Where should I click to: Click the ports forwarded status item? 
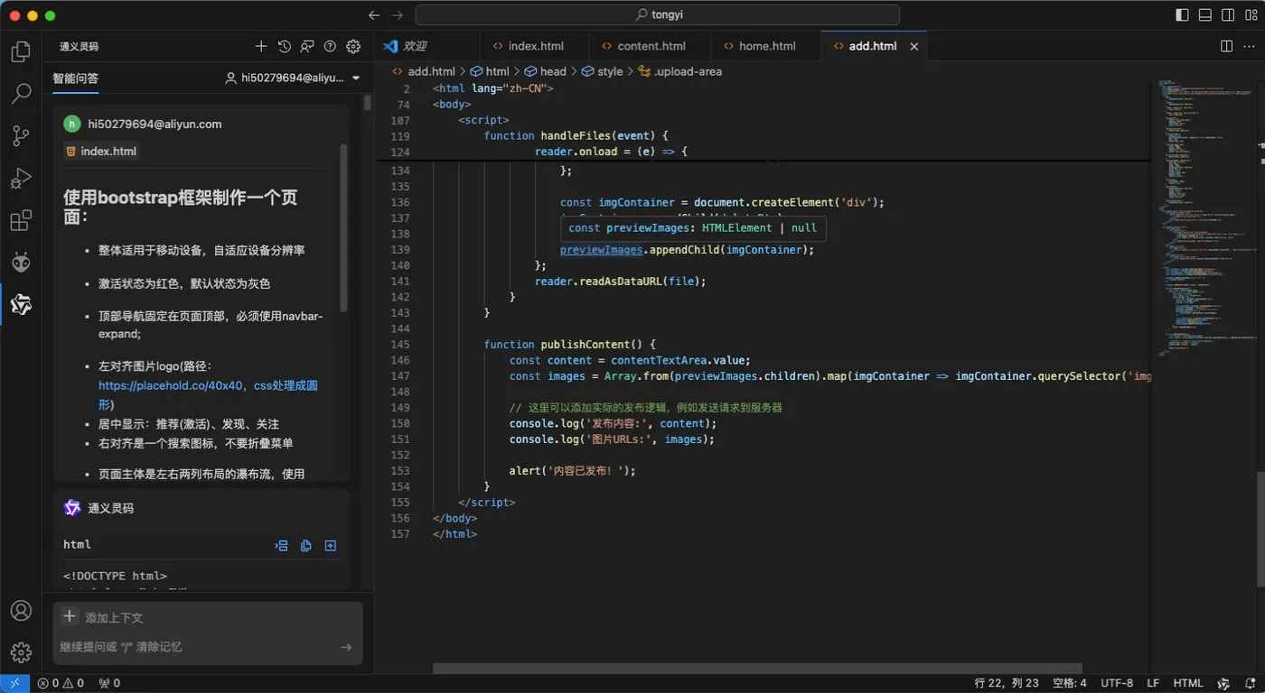pyautogui.click(x=109, y=683)
